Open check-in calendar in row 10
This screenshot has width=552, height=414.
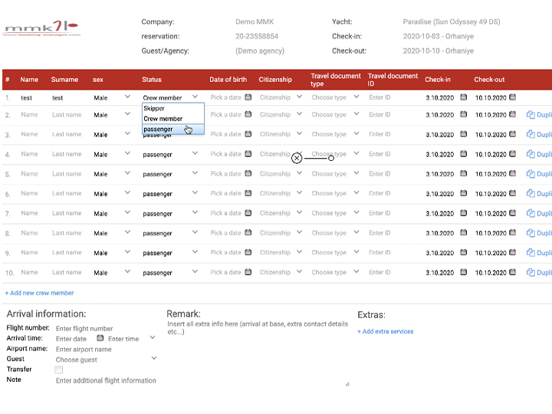pyautogui.click(x=463, y=272)
